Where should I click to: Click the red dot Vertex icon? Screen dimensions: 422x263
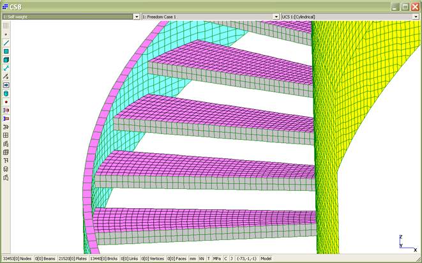tap(6, 101)
